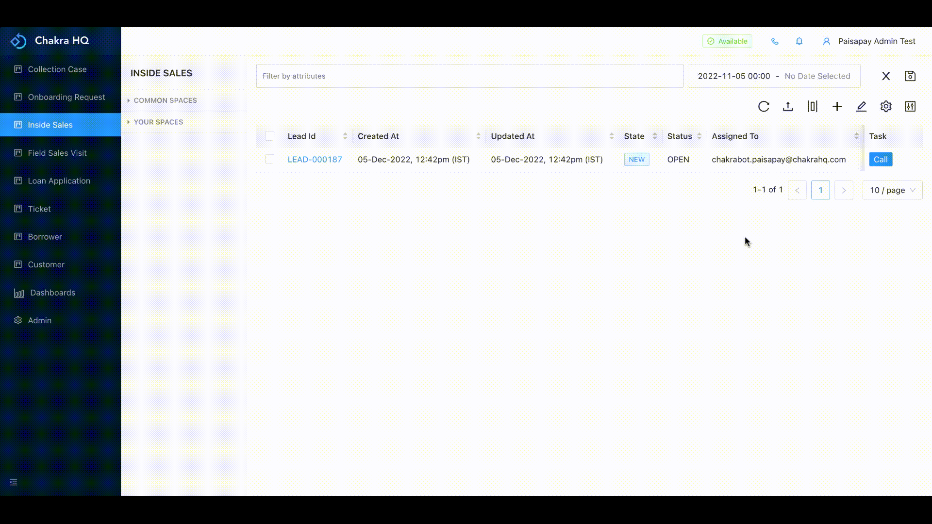Click the save filter floppy icon
Viewport: 932px width, 524px height.
pos(910,76)
